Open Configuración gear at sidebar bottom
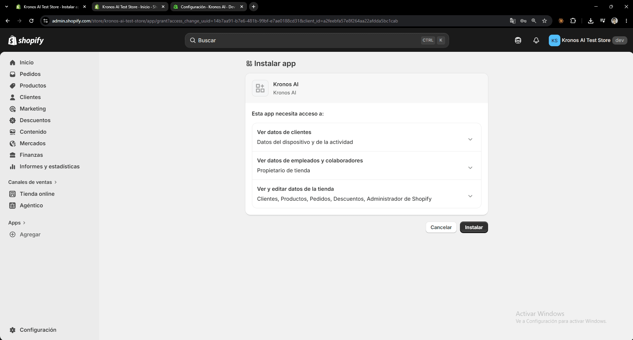The height and width of the screenshot is (340, 633). [13, 330]
